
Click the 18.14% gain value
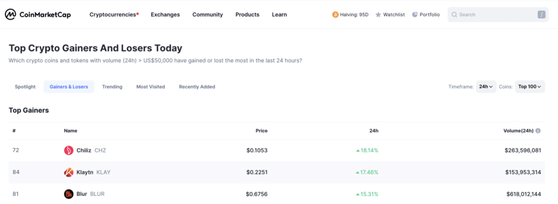(x=367, y=150)
